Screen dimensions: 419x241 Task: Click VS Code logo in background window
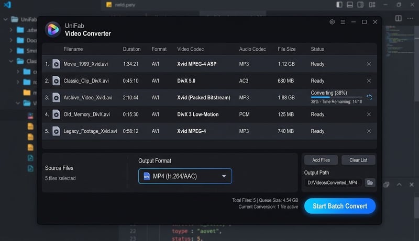click(x=7, y=5)
